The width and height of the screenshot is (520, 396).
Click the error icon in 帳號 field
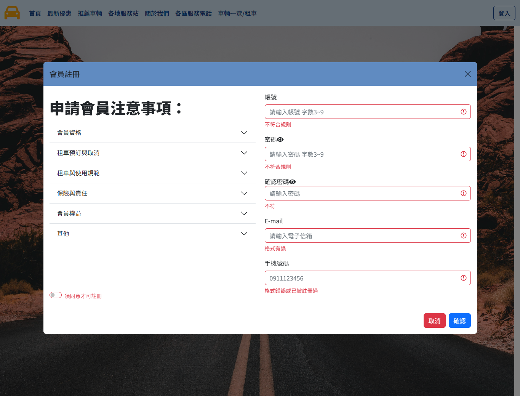click(x=464, y=112)
